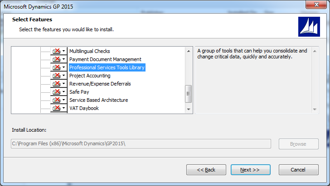This screenshot has height=186, width=330.
Task: Cancel the installation wizard
Action: (298, 170)
